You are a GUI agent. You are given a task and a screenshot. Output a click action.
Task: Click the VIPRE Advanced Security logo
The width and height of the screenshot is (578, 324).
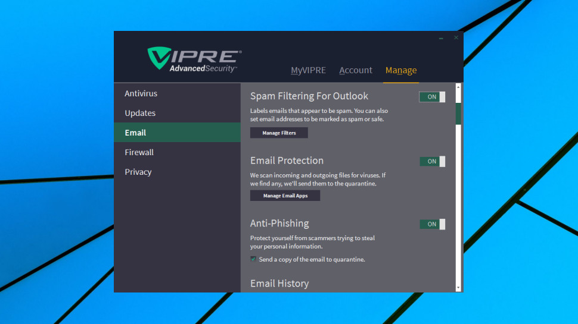point(194,59)
